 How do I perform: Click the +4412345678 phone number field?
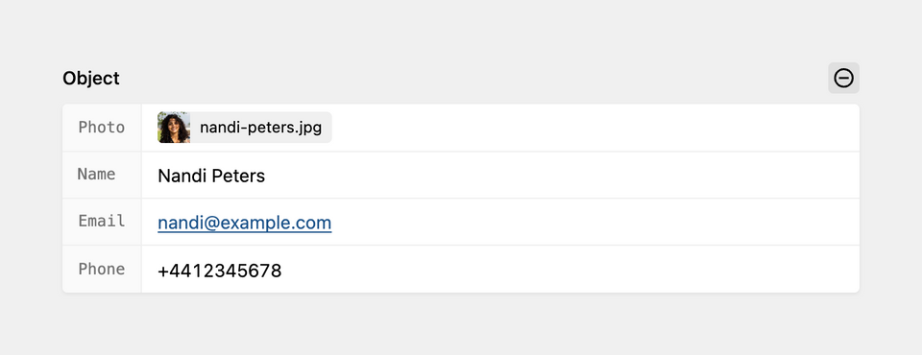(500, 270)
